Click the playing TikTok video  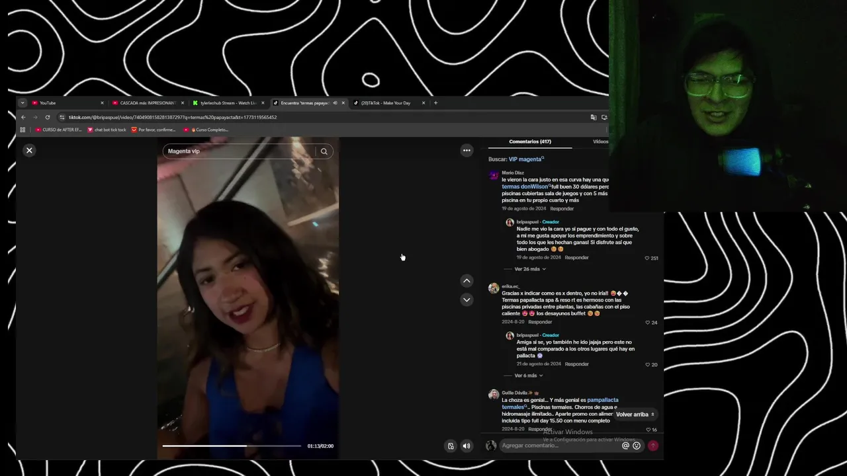click(x=248, y=297)
